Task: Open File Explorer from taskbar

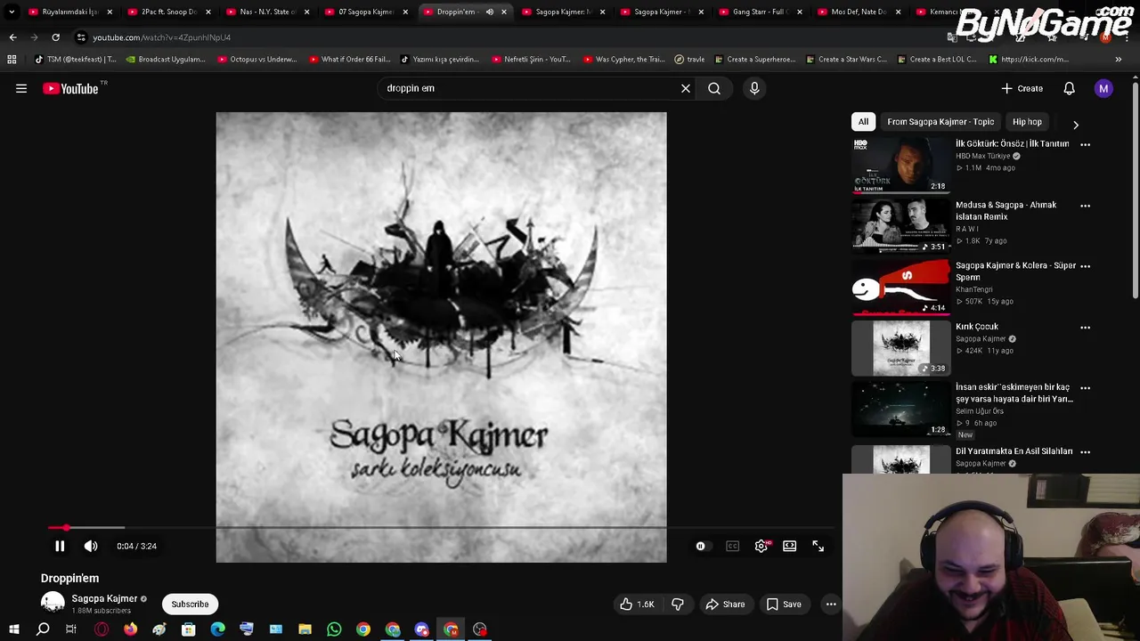Action: [x=305, y=629]
